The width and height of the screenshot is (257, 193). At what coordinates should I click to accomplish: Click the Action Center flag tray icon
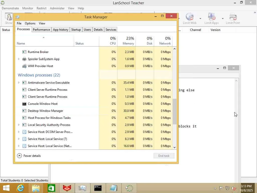[x=221, y=188]
